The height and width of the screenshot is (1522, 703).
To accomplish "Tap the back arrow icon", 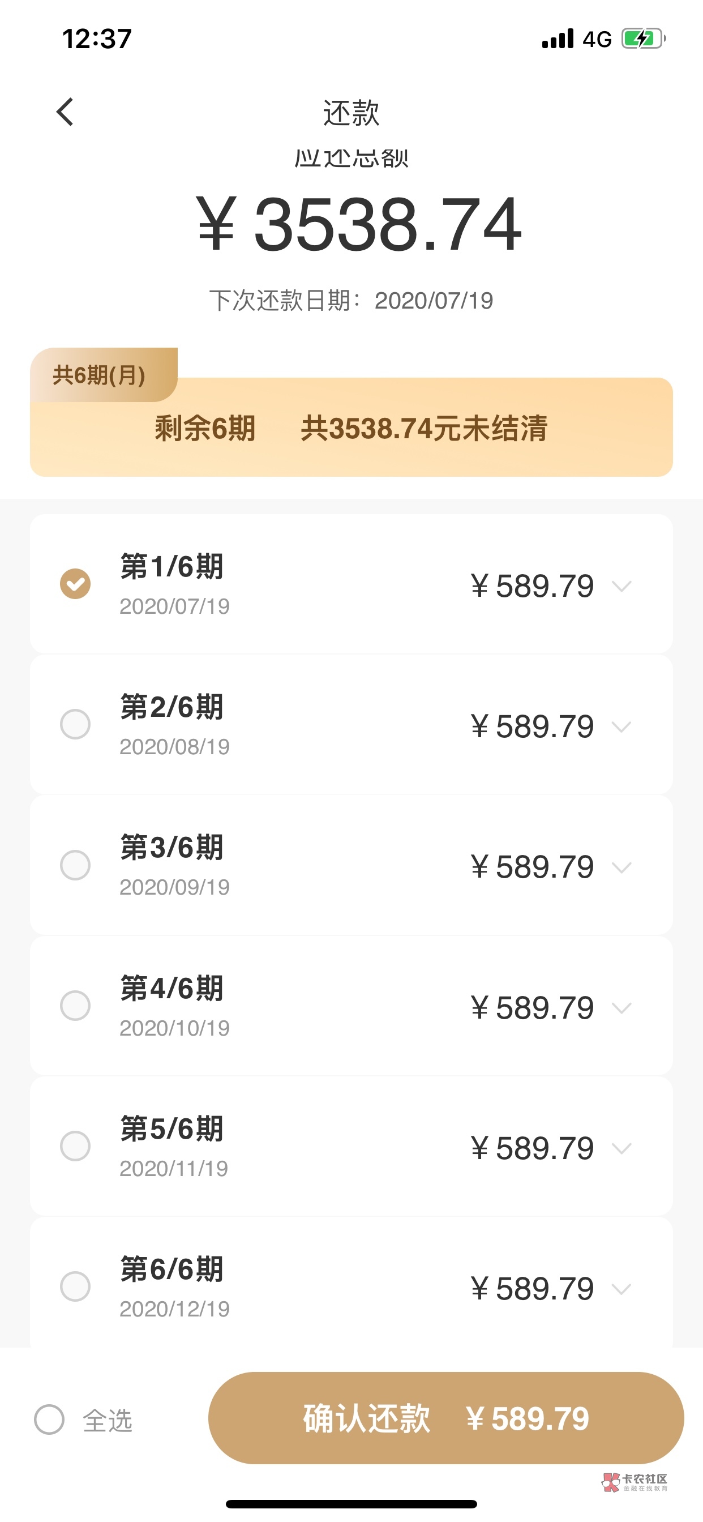I will [65, 112].
